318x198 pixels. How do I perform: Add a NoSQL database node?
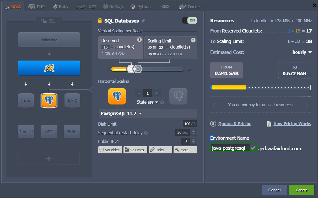point(72,100)
